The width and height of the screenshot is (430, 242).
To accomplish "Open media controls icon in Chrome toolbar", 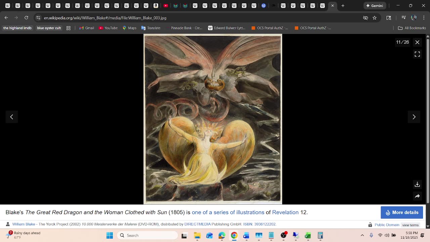I will point(404,18).
